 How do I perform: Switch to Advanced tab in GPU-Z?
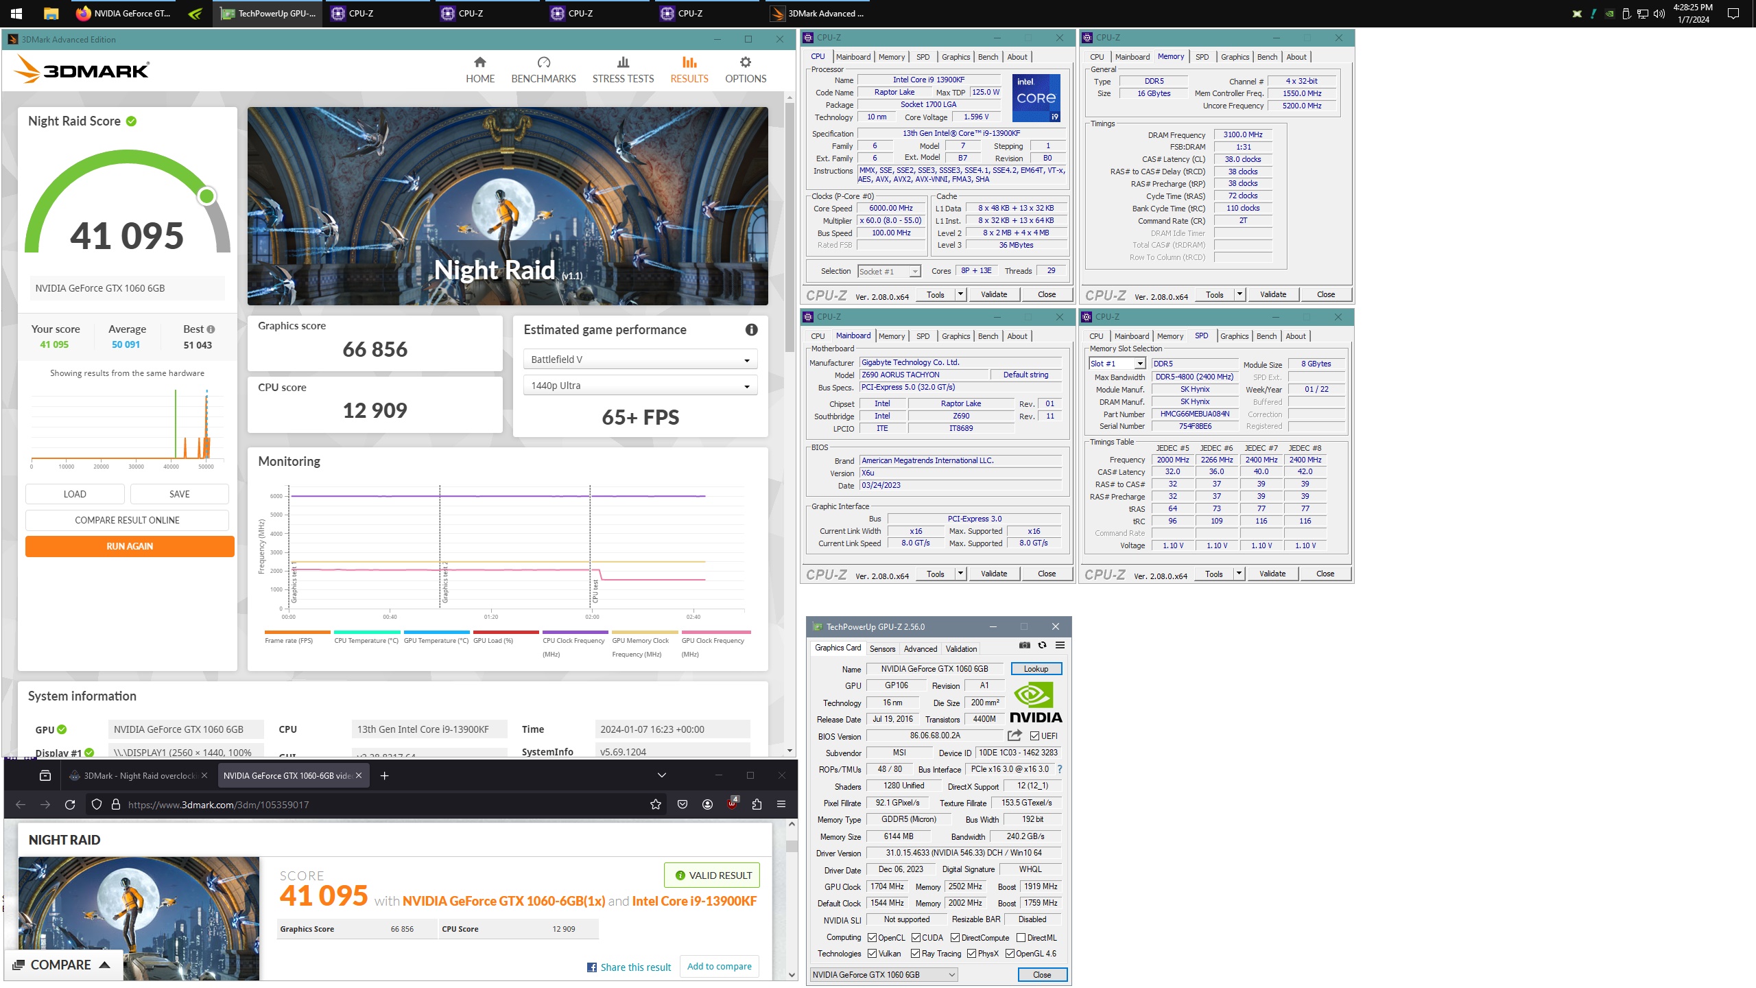coord(920,648)
